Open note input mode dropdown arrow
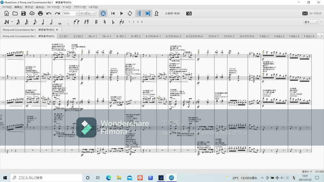Viewport: 324px width, 182px height. pos(12,22)
